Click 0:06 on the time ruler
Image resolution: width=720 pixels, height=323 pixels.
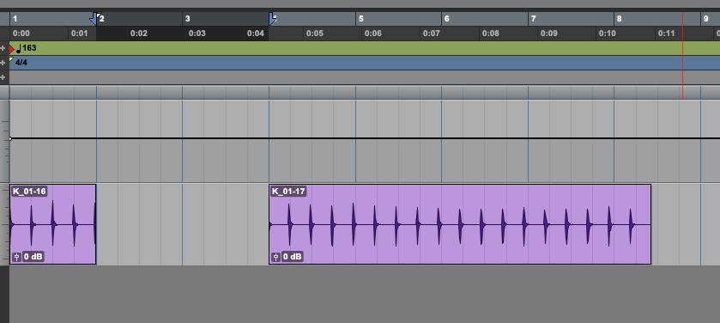coord(372,34)
